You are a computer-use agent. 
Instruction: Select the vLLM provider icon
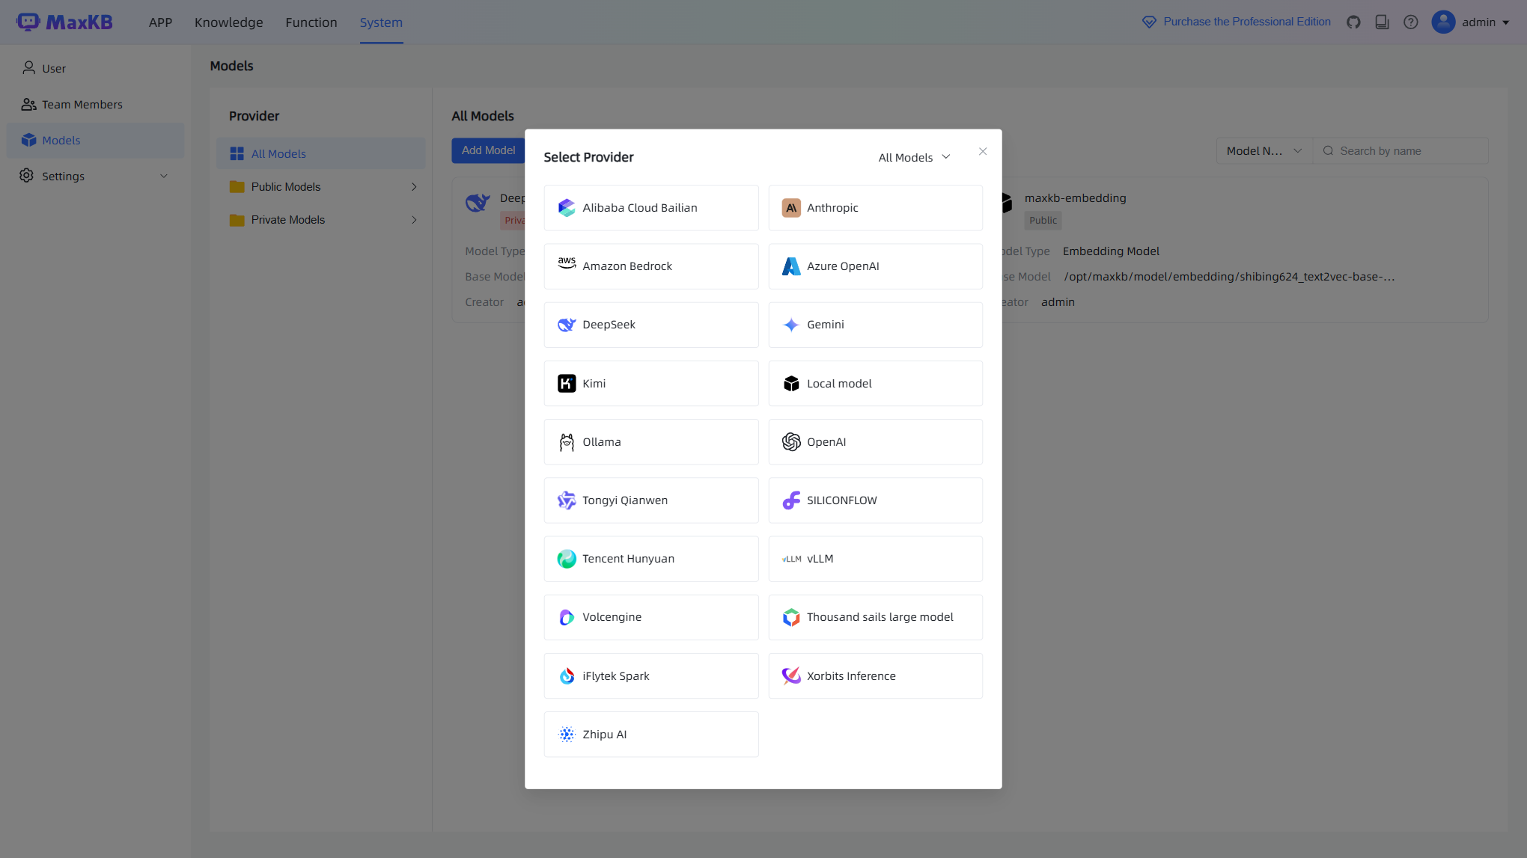(x=790, y=558)
